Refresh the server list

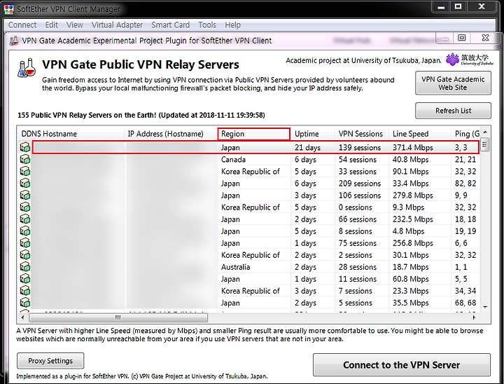pos(453,111)
